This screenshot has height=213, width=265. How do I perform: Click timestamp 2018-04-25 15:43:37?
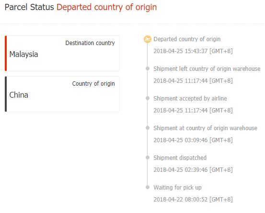193,51
